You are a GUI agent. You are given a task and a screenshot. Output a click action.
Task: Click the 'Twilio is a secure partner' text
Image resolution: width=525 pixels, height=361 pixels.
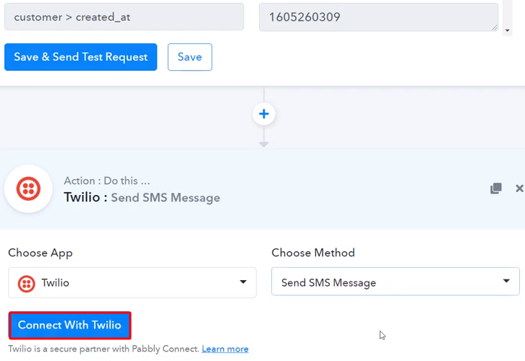103,349
